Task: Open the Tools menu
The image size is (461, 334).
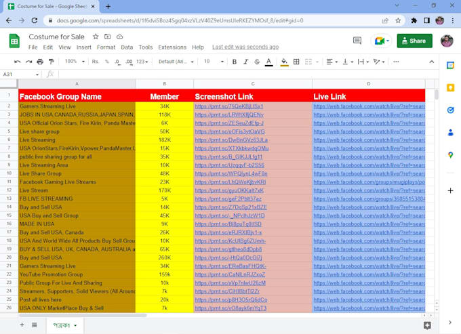Action: coord(146,47)
